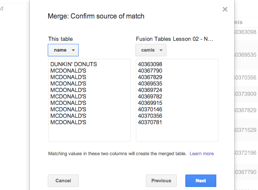
Task: Select 40369915 in the camis list
Action: pyautogui.click(x=150, y=103)
